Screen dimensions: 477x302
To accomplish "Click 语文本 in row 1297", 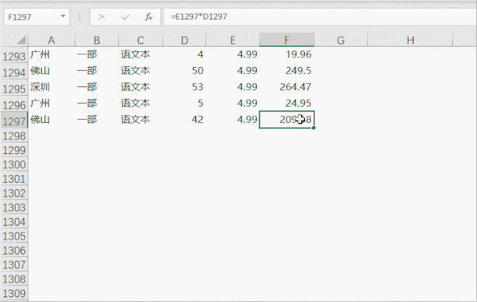I will [x=135, y=119].
